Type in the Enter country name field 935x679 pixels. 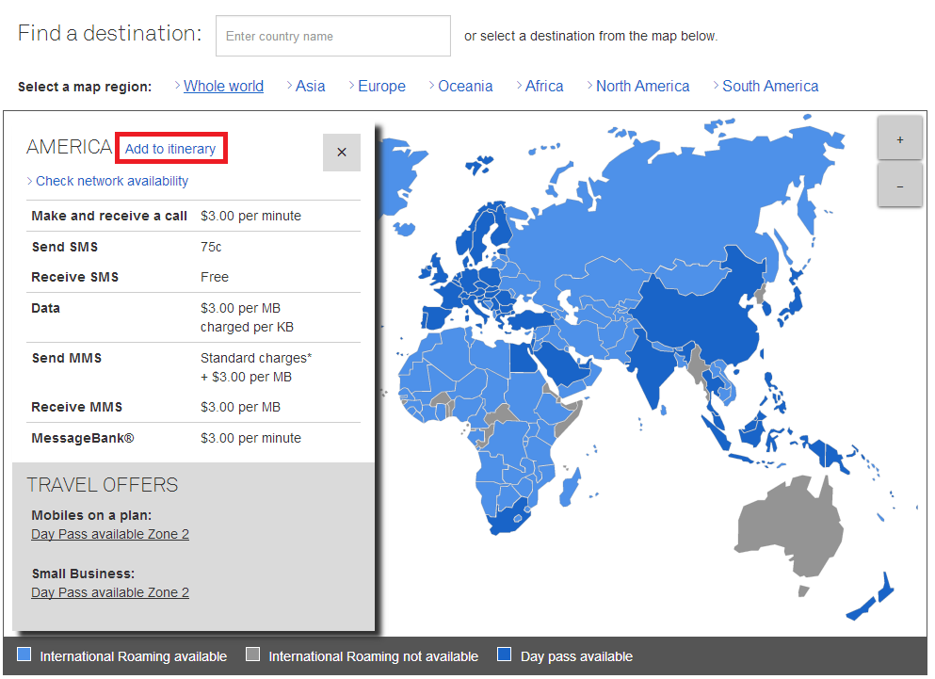(332, 37)
